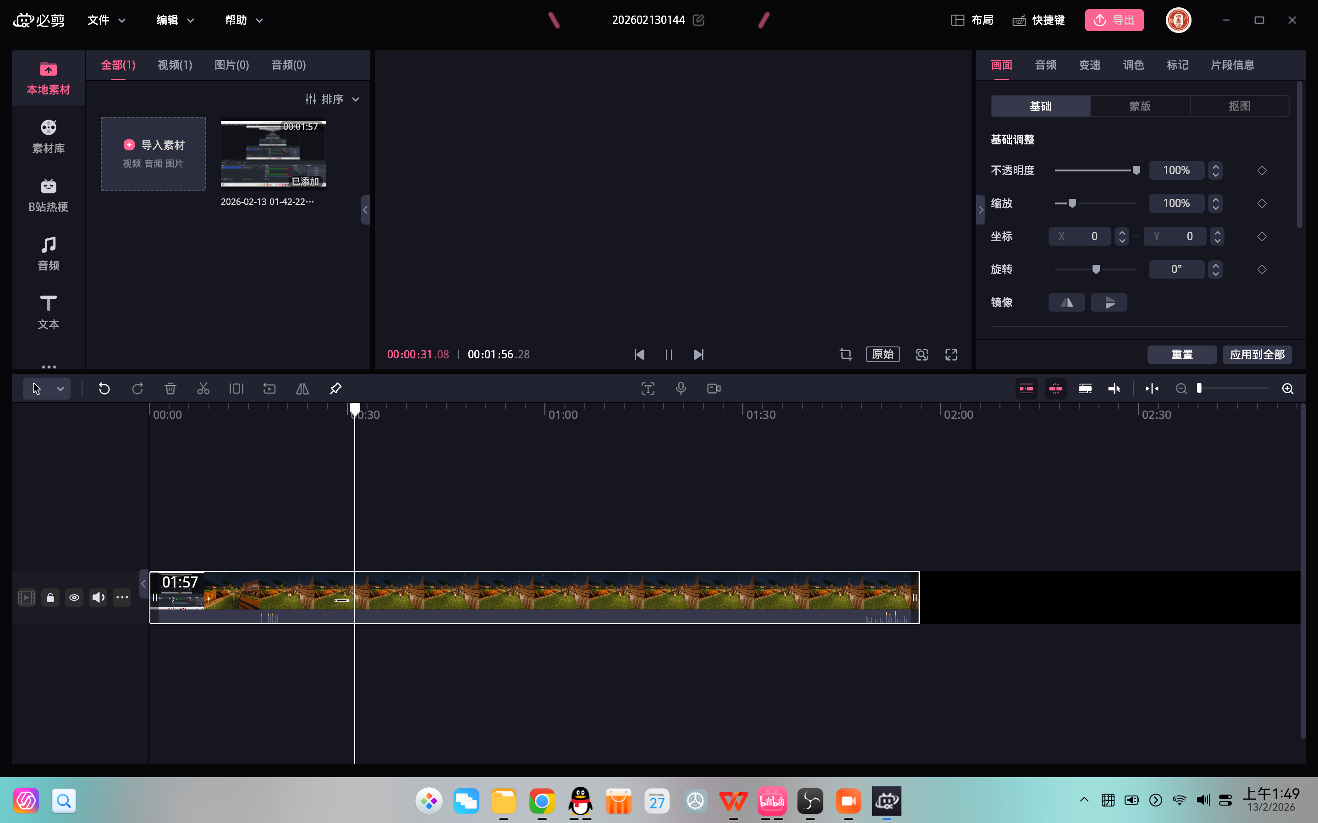Screen dimensions: 1318x823
Task: Undo the last action with the undo arrow
Action: click(x=104, y=389)
